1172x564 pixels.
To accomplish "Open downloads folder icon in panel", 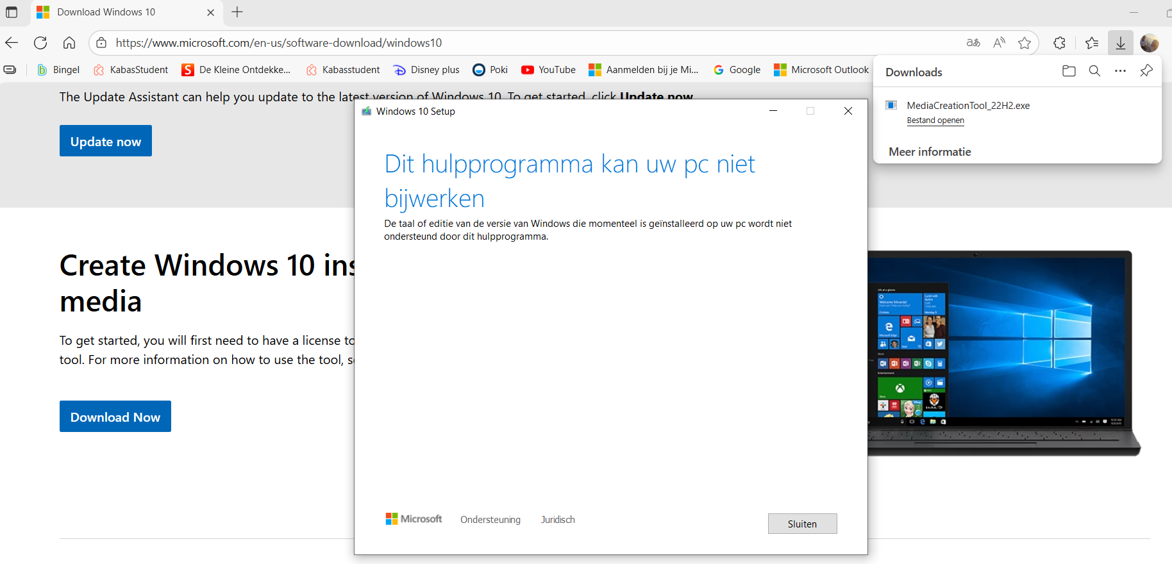I will pos(1069,71).
